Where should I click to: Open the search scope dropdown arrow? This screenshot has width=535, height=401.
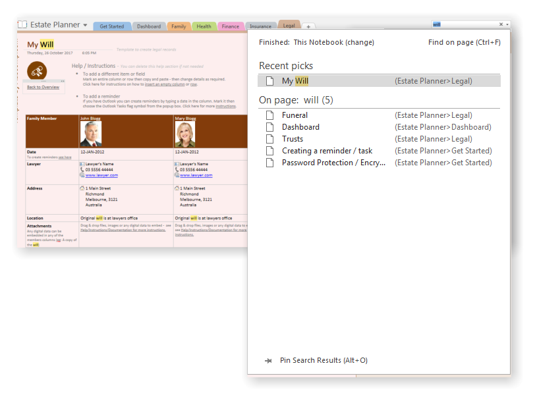point(507,24)
